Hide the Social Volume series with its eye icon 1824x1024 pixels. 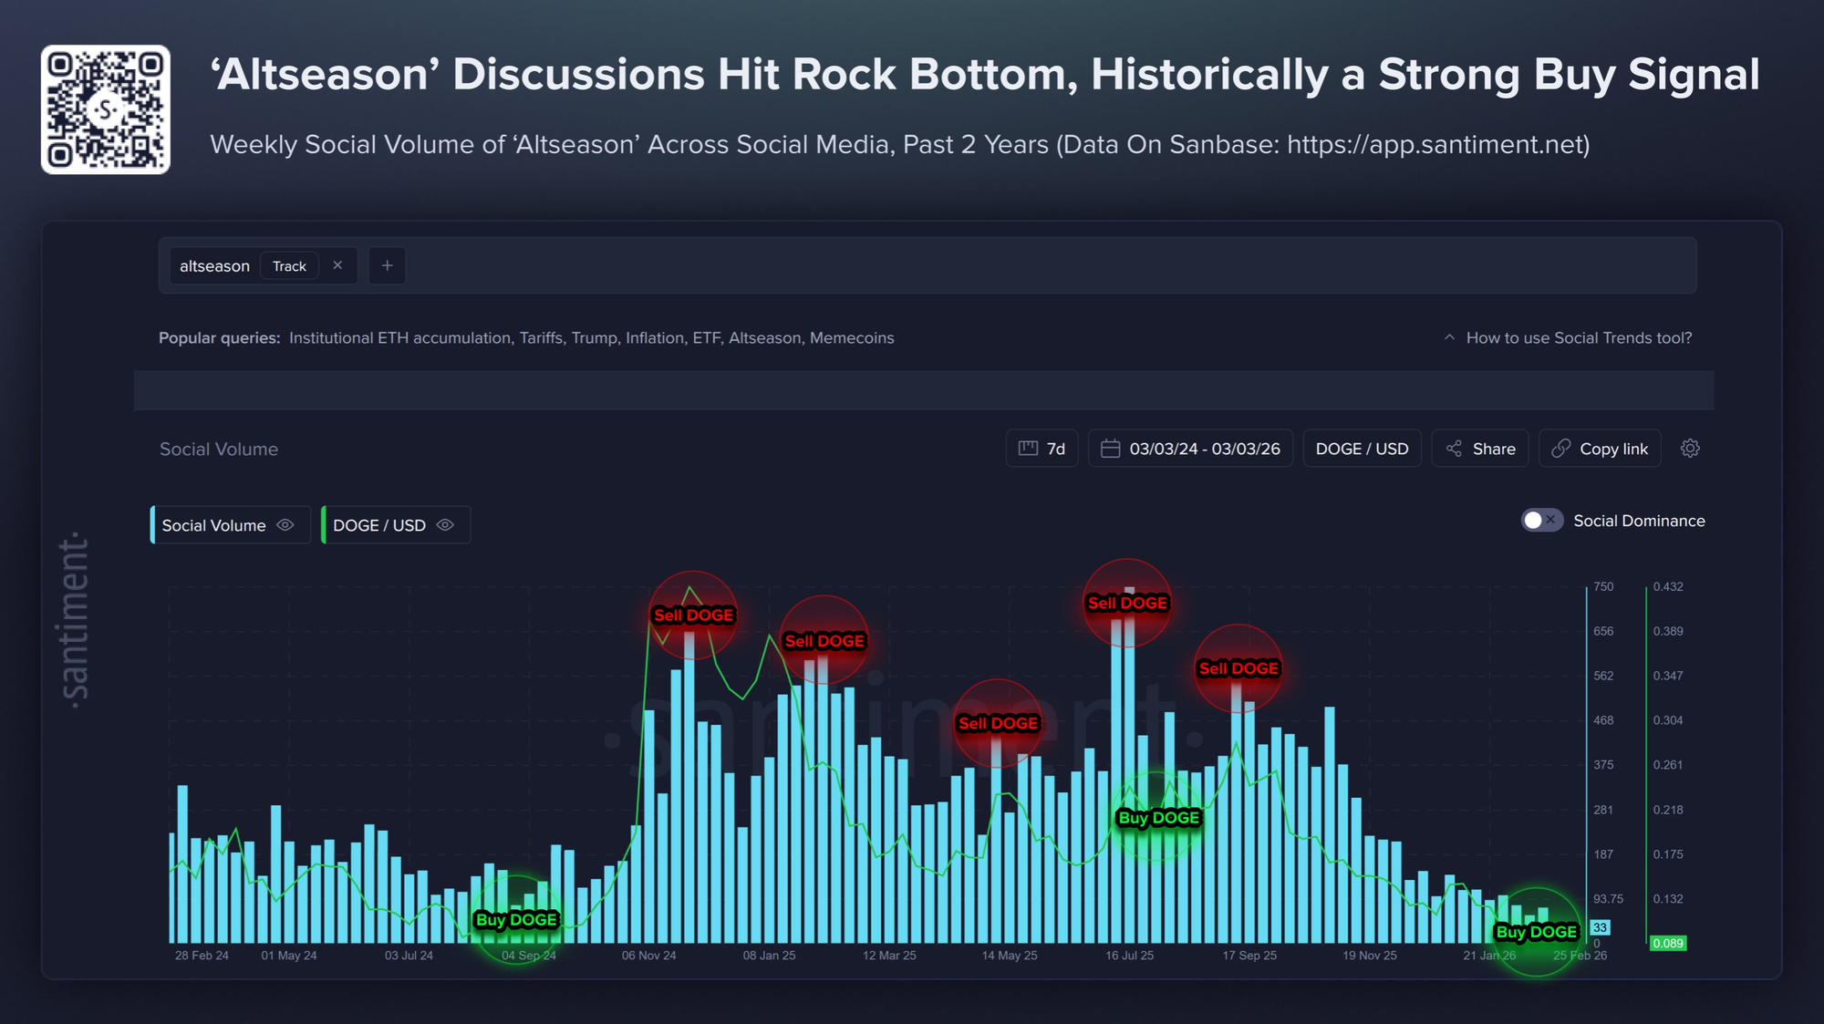pyautogui.click(x=284, y=524)
